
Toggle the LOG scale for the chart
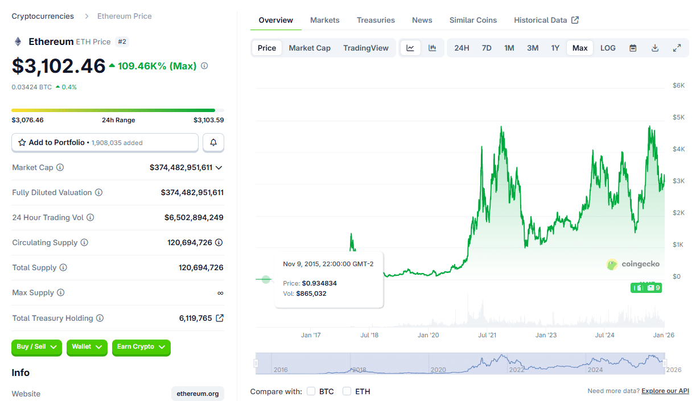(607, 48)
